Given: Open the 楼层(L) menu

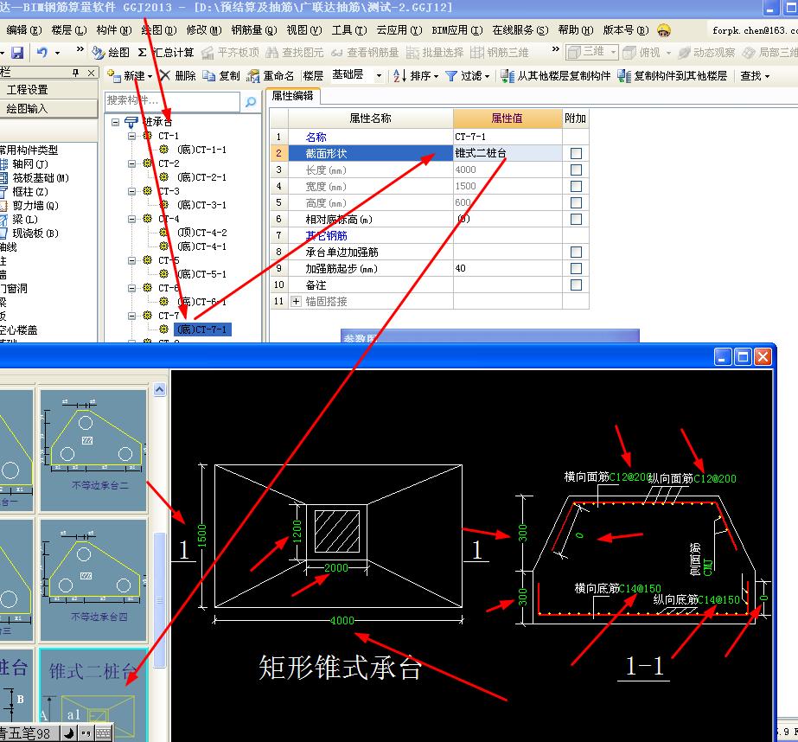Looking at the screenshot, I should (69, 30).
